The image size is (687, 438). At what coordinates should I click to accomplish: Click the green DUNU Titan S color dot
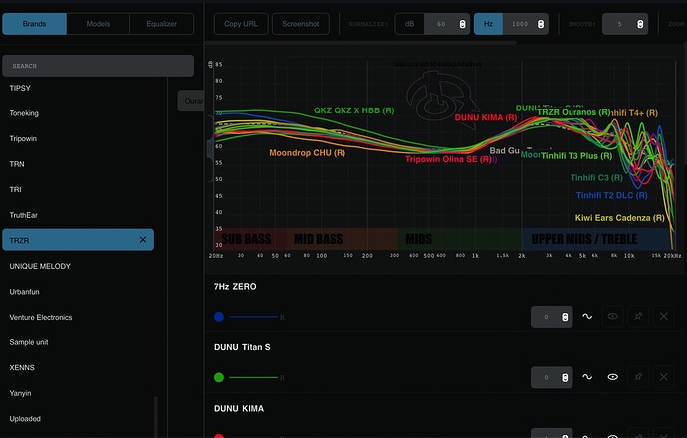tap(219, 377)
